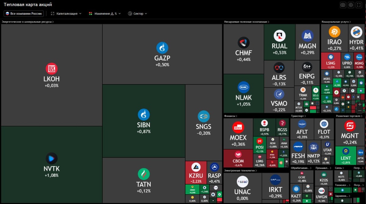Expand Розничная торговля sector header
Viewport: 366px width, 204px height.
coord(349,116)
